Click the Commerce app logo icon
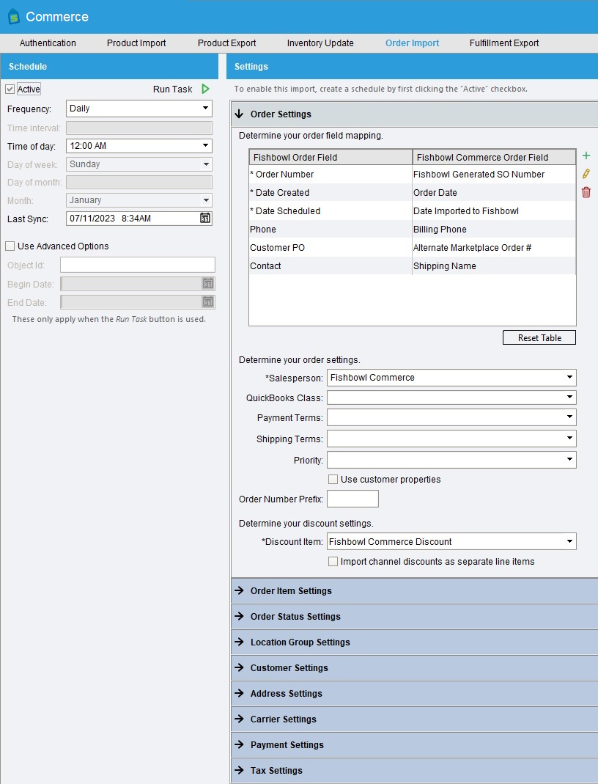The image size is (598, 784). 13,17
